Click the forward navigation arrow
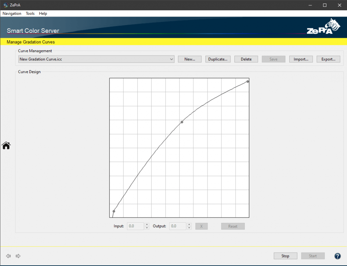 click(x=18, y=256)
